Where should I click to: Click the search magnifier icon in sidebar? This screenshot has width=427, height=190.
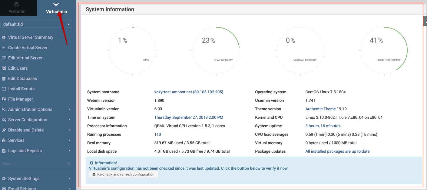[68, 164]
